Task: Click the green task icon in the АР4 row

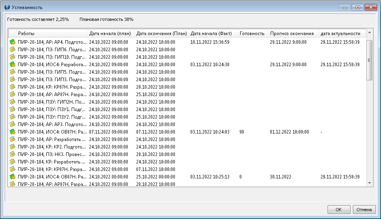Action: (x=12, y=42)
